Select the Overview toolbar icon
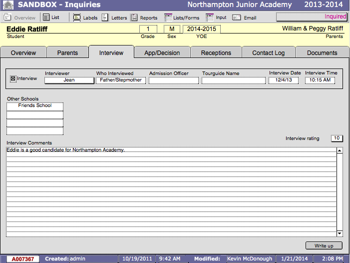Image resolution: width=350 pixels, height=263 pixels. point(8,17)
